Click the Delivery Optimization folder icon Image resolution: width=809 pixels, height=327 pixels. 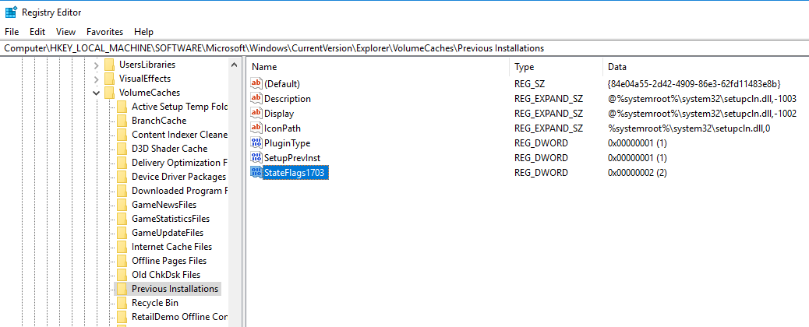tap(122, 163)
